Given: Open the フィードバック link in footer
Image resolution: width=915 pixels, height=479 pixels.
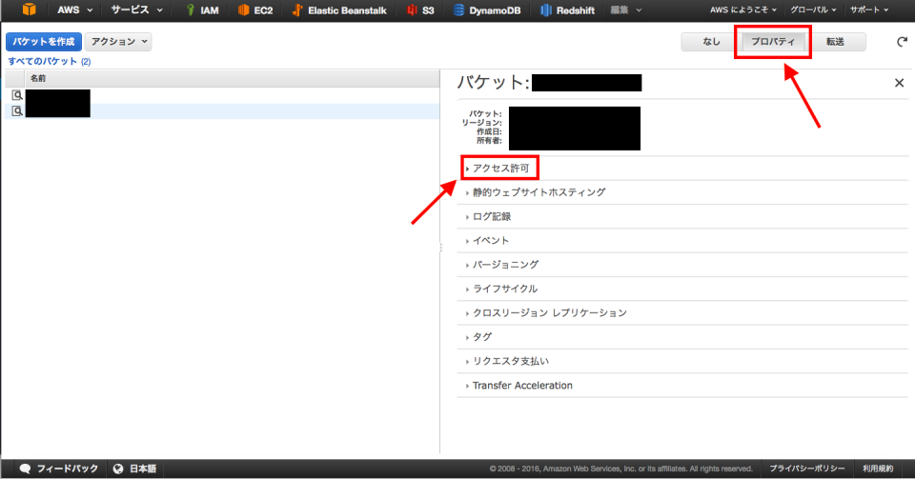Looking at the screenshot, I should coord(60,469).
